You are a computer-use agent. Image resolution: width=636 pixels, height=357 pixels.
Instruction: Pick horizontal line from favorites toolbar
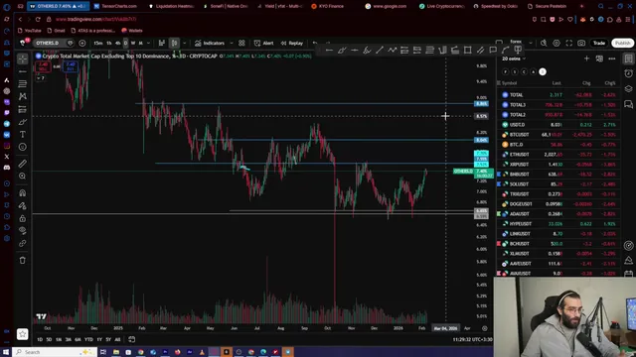329,51
